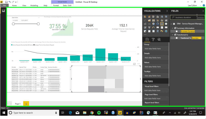Click the Undo arrow
Viewport: 206px width, 119px height.
coord(10,2)
